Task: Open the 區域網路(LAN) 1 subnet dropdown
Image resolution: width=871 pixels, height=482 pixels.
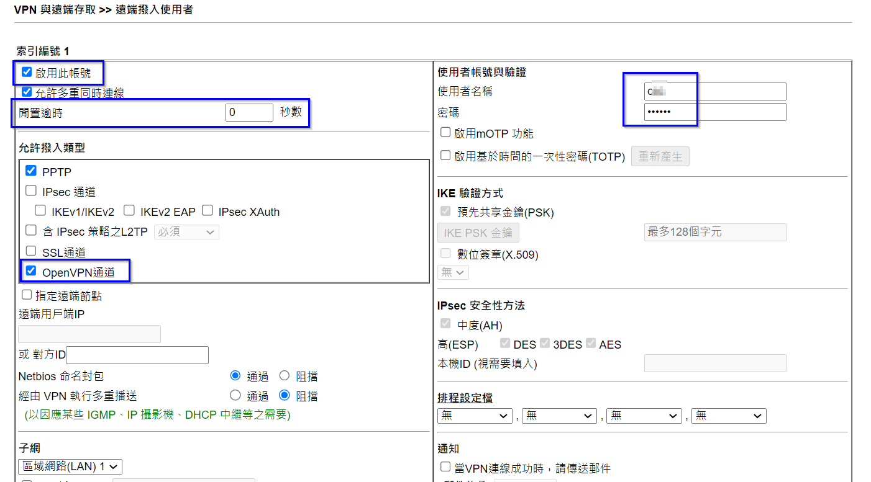Action: (70, 466)
